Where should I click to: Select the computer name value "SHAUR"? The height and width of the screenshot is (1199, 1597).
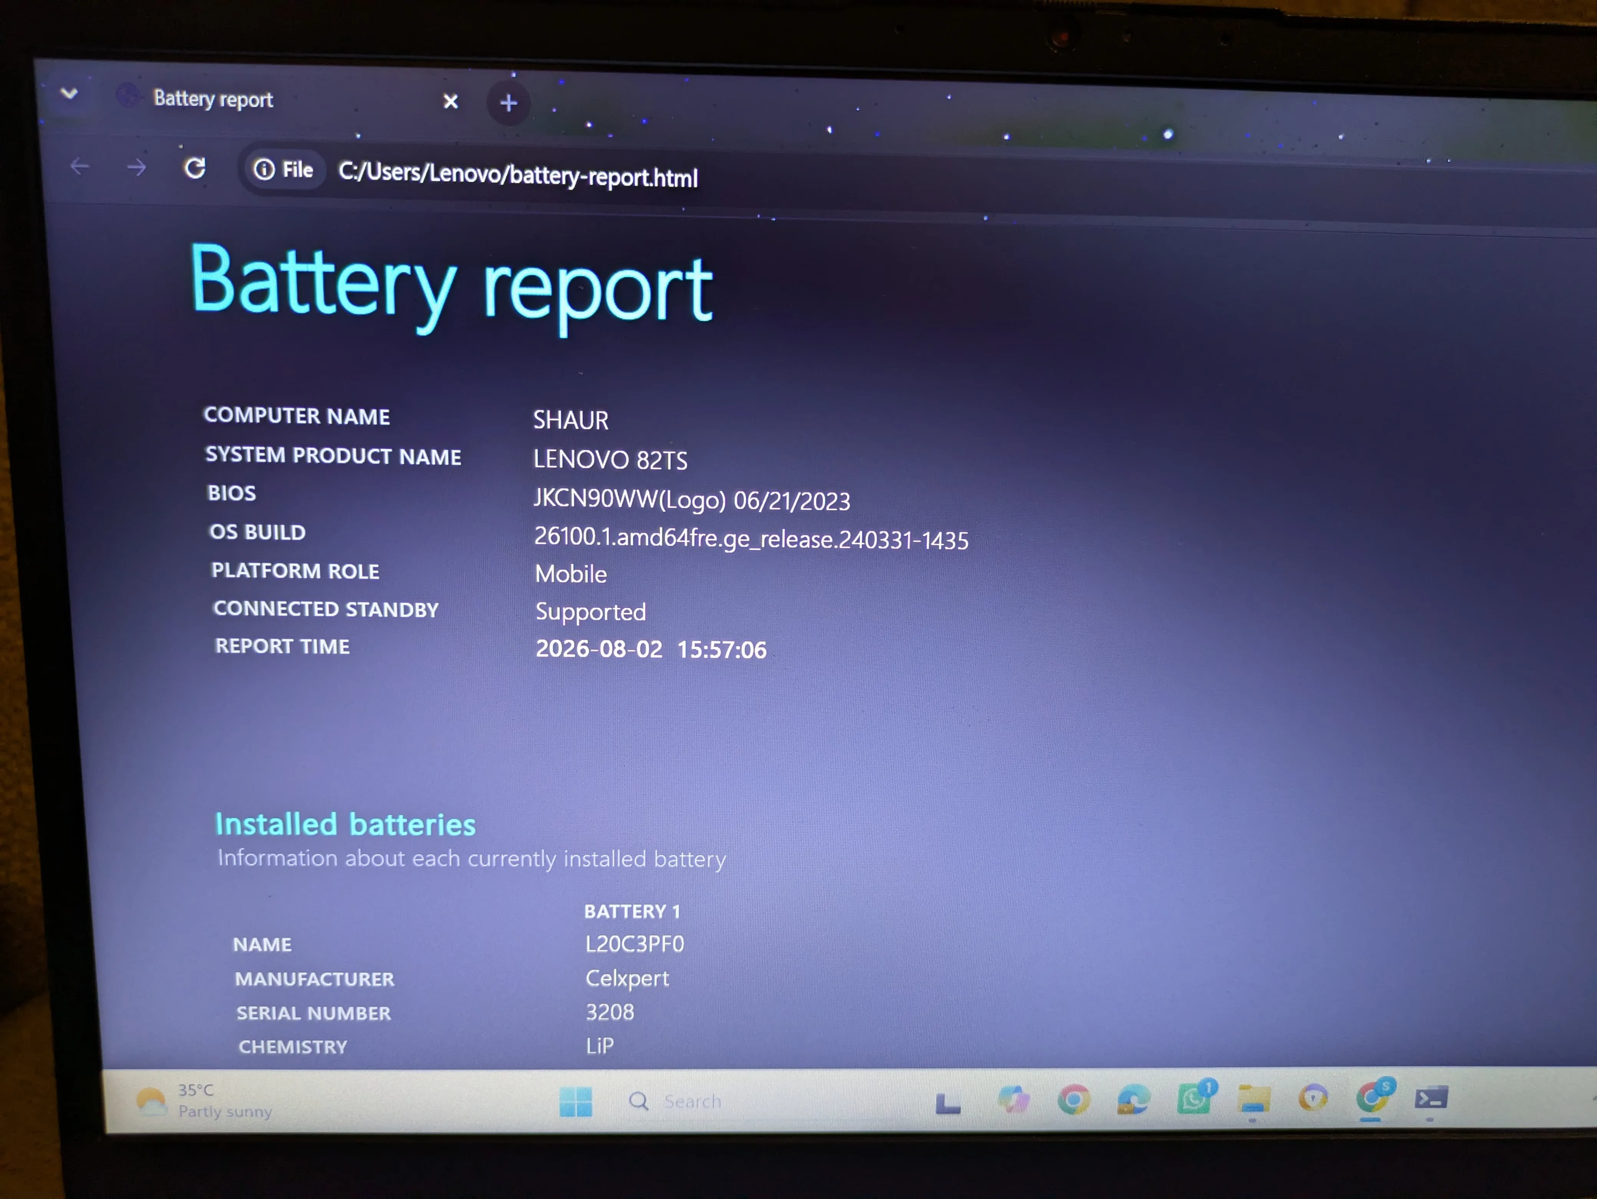pyautogui.click(x=571, y=419)
